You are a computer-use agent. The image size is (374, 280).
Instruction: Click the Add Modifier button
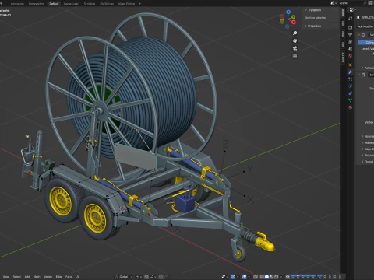click(x=365, y=26)
